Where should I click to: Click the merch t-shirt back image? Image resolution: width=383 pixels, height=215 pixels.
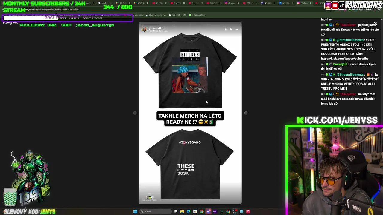pos(190,164)
